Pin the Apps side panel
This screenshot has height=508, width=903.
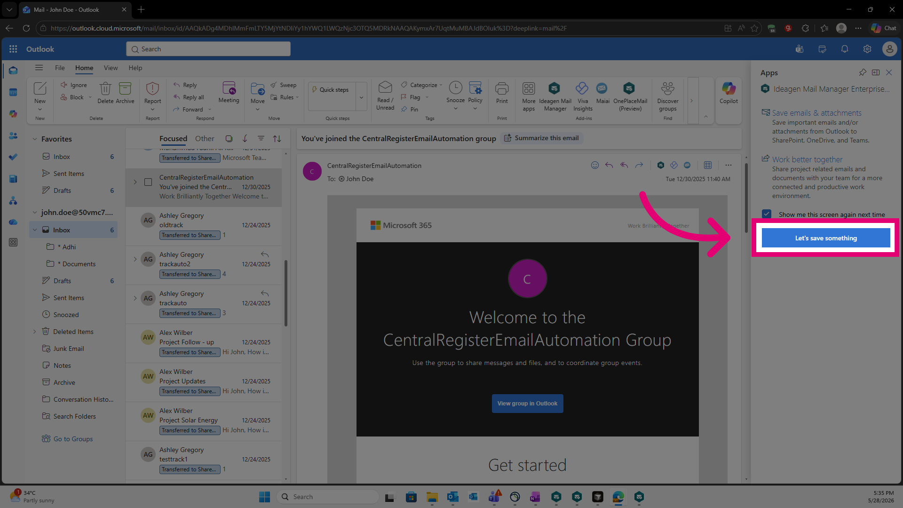click(x=863, y=72)
